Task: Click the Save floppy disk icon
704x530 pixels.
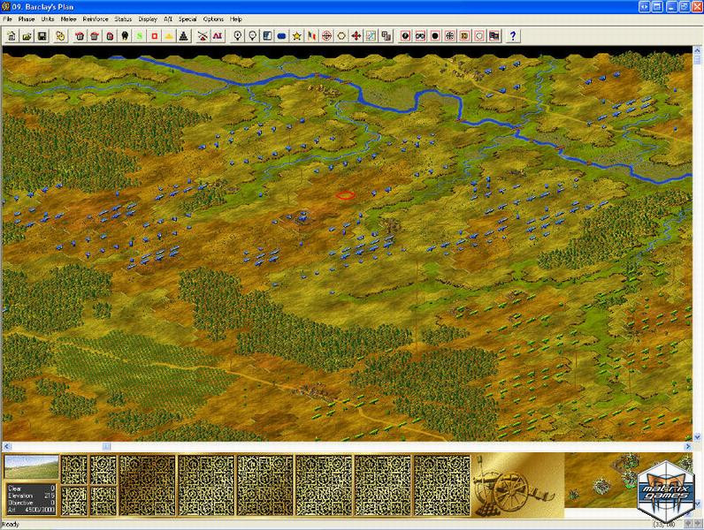Action: [42, 36]
